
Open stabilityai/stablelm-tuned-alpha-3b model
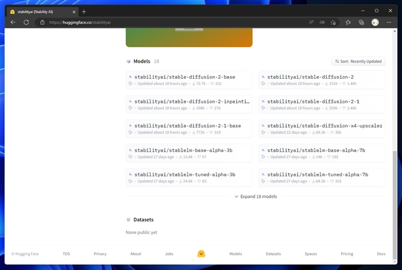point(189,177)
